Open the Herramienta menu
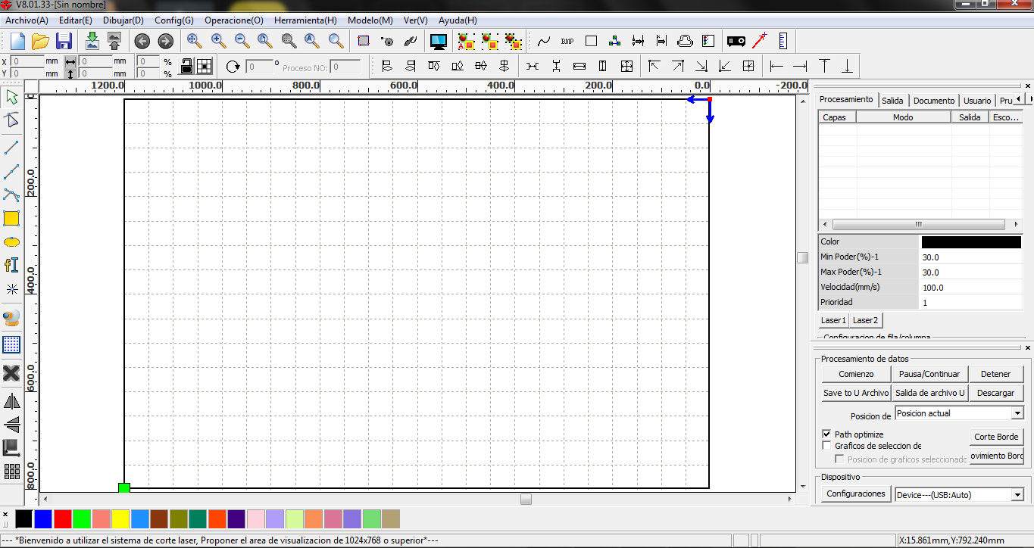This screenshot has height=548, width=1034. pyautogui.click(x=305, y=20)
